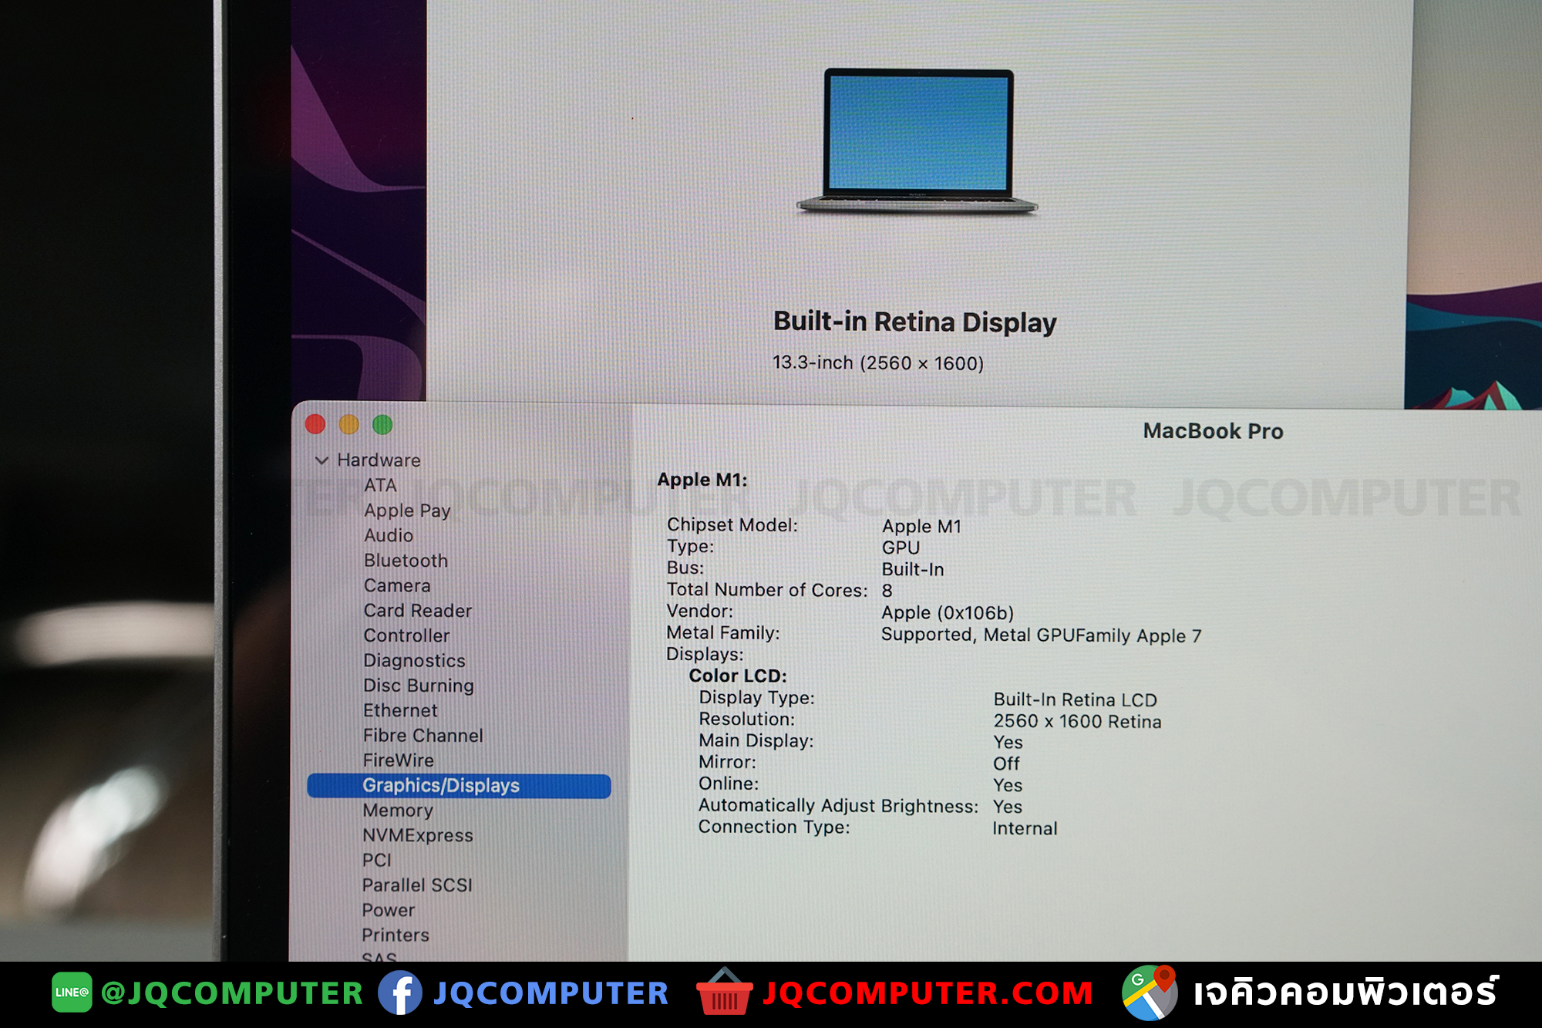Open the Ethernet entry
Screen dimensions: 1542x1028
click(400, 710)
